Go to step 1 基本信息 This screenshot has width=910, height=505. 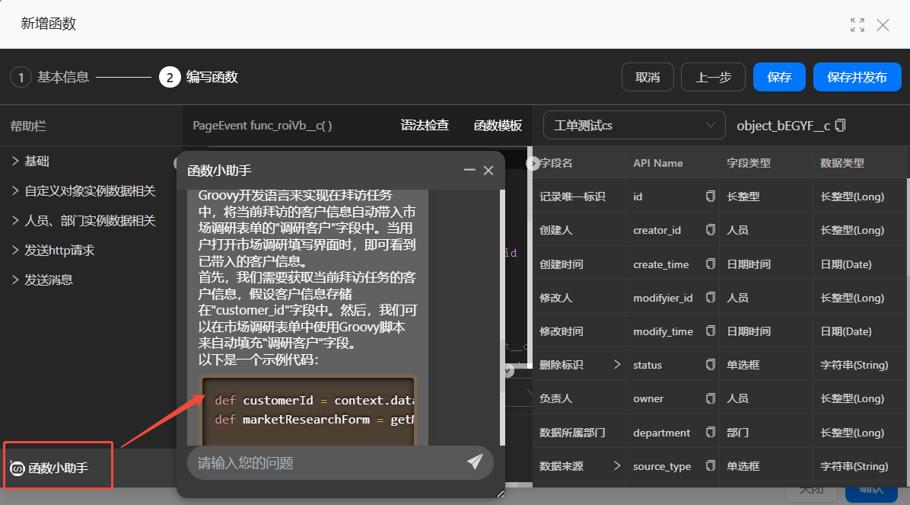(x=50, y=77)
